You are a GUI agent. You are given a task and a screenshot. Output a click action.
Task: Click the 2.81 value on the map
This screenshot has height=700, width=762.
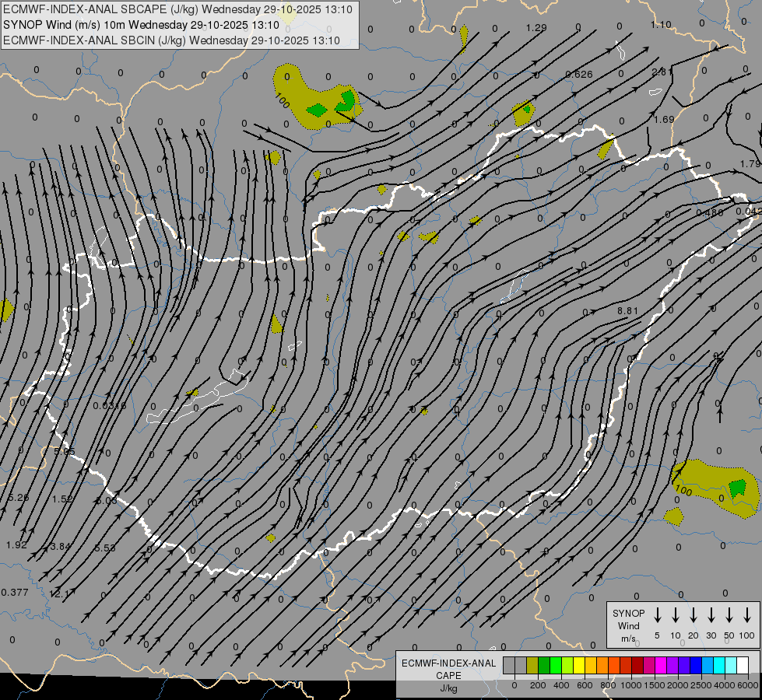click(662, 72)
